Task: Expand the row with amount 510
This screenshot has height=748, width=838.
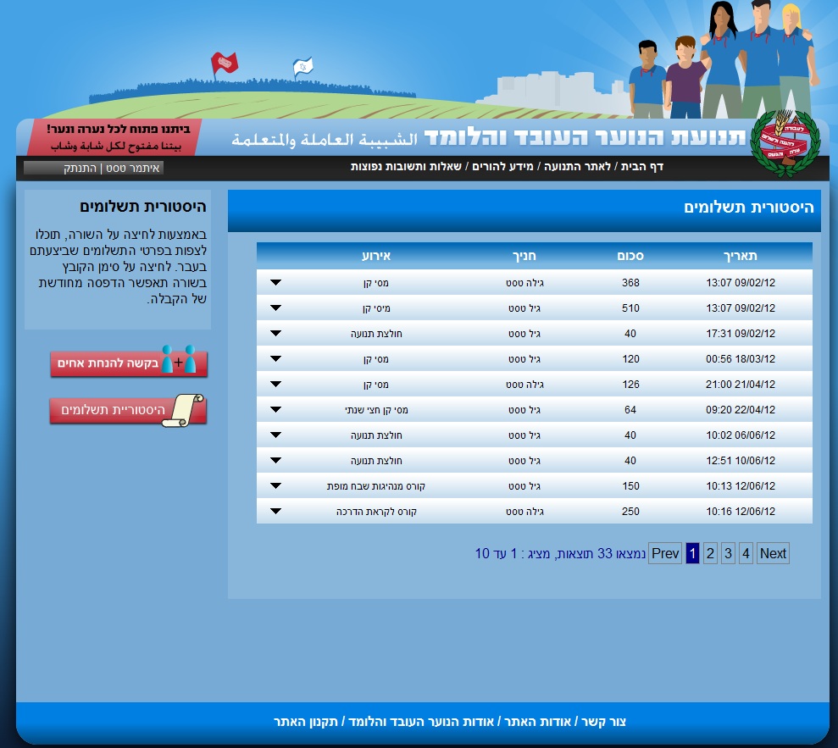Action: (x=275, y=308)
